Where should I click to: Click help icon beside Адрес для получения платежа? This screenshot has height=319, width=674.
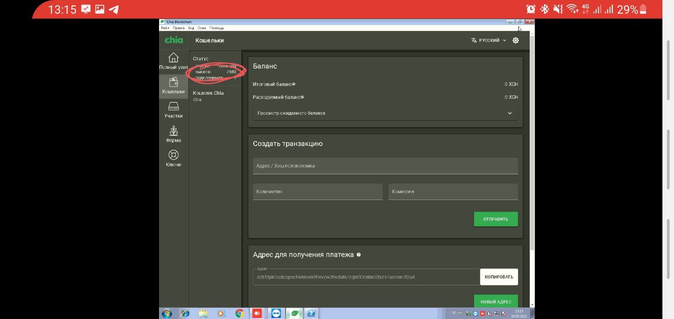pos(359,255)
